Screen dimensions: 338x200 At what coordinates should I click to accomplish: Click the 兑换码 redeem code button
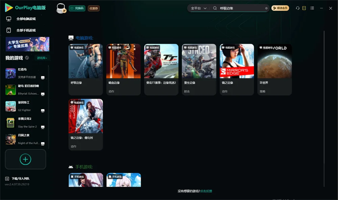(x=77, y=8)
